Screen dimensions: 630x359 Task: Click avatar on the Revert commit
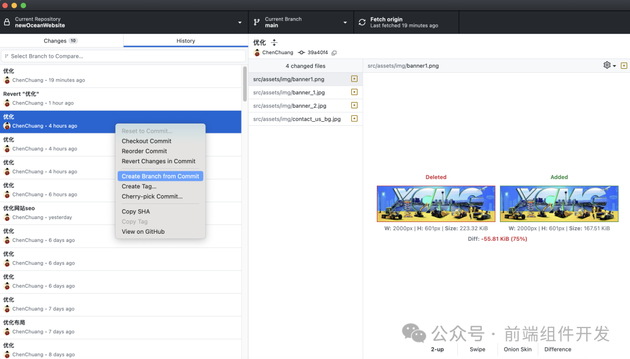tap(7, 103)
